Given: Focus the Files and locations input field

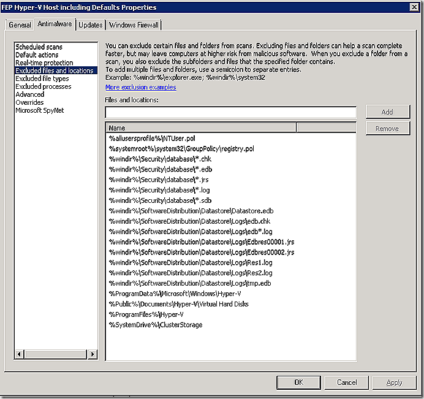Looking at the screenshot, I should (230, 112).
